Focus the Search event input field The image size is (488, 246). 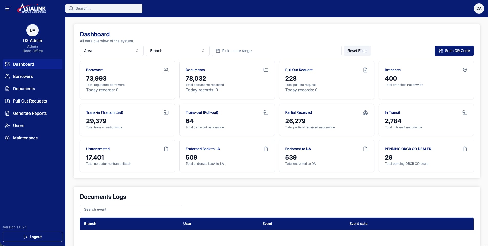point(131,209)
